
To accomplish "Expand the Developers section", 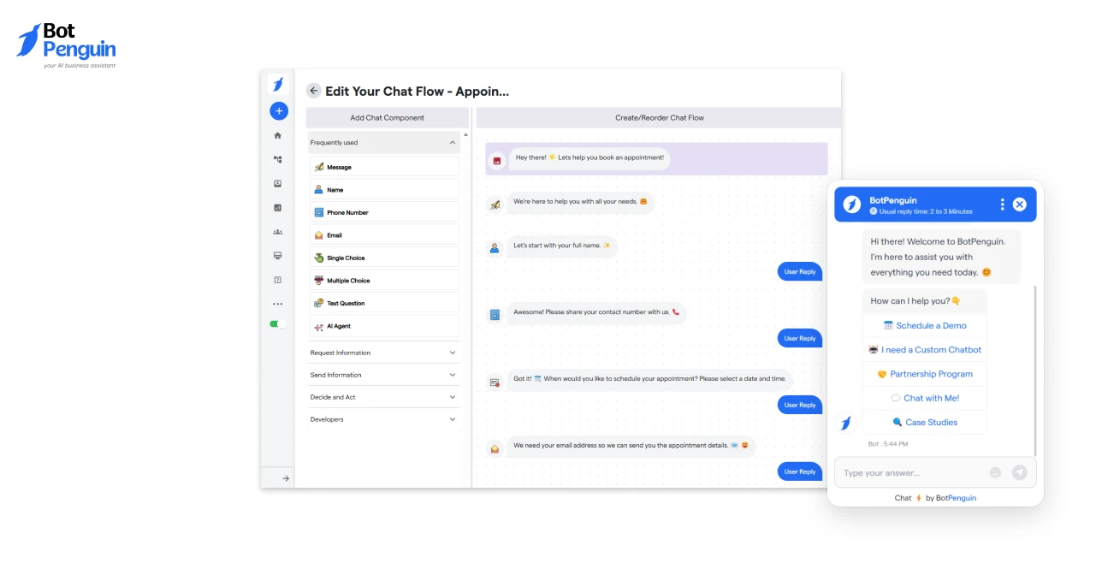I will (384, 419).
